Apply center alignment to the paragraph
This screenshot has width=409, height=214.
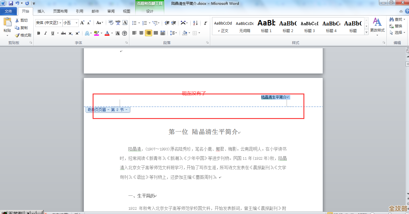pyautogui.click(x=141, y=33)
